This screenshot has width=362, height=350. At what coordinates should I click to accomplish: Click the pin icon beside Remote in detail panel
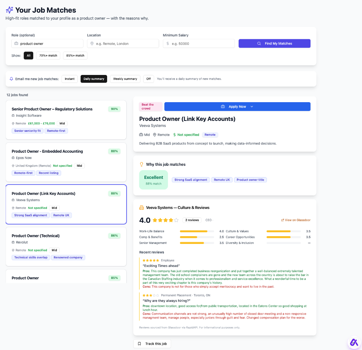point(155,135)
